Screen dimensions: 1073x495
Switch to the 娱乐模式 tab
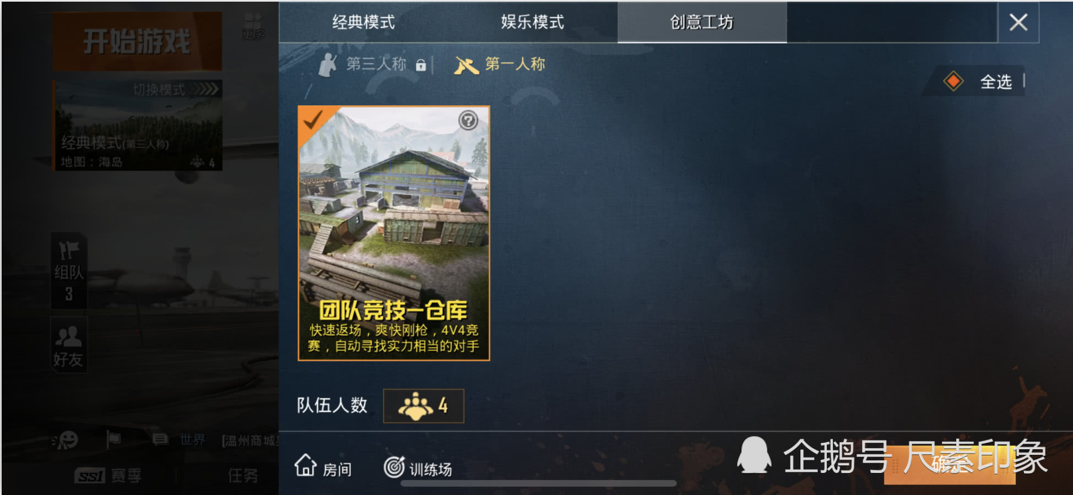533,22
